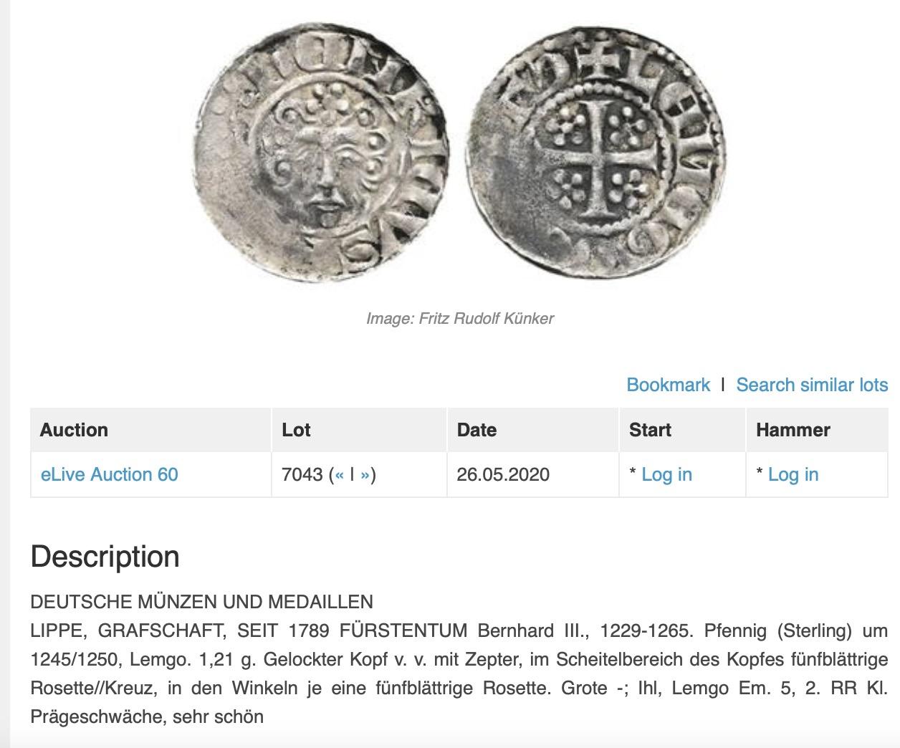The image size is (900, 748).
Task: Click the Lot column header
Action: click(359, 430)
